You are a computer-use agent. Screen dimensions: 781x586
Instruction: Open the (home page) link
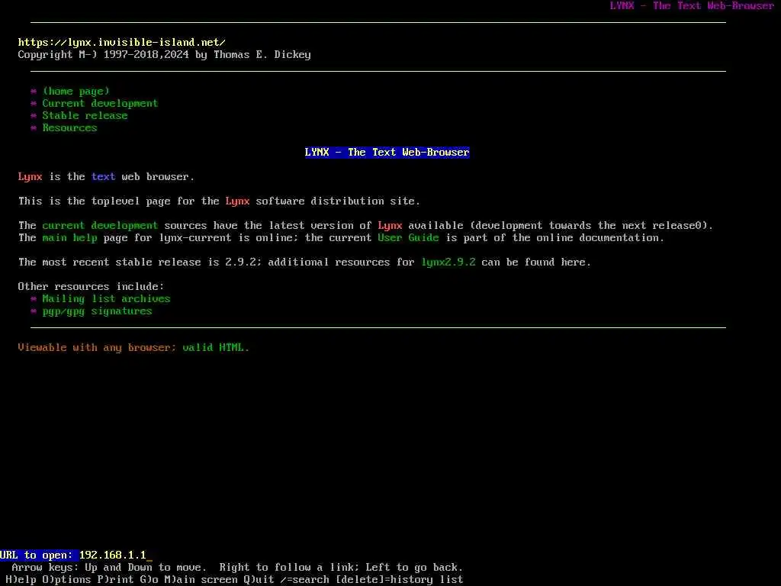tap(76, 92)
